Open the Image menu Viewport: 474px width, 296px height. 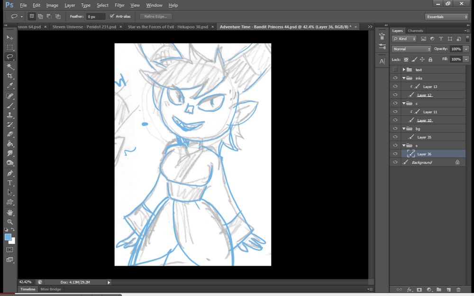pyautogui.click(x=52, y=5)
